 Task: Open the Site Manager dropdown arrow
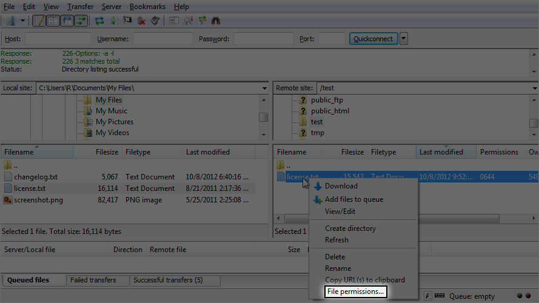(22, 21)
